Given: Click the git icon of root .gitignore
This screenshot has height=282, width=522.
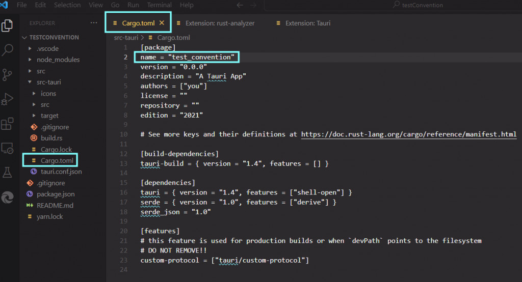Looking at the screenshot, I should (x=30, y=183).
